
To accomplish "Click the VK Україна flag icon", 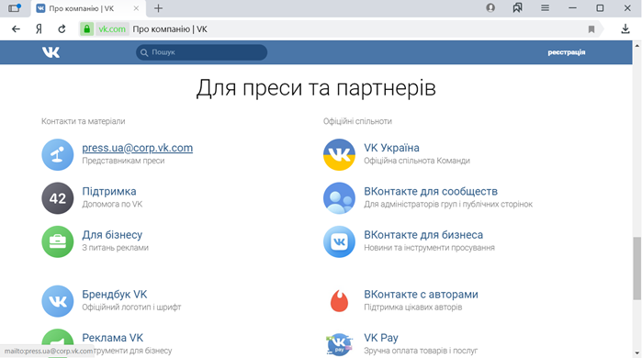I will (x=339, y=154).
